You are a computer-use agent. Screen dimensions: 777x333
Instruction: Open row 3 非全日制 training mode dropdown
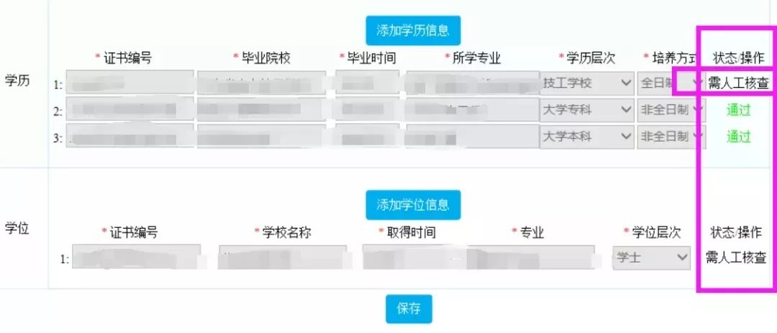[x=671, y=136]
